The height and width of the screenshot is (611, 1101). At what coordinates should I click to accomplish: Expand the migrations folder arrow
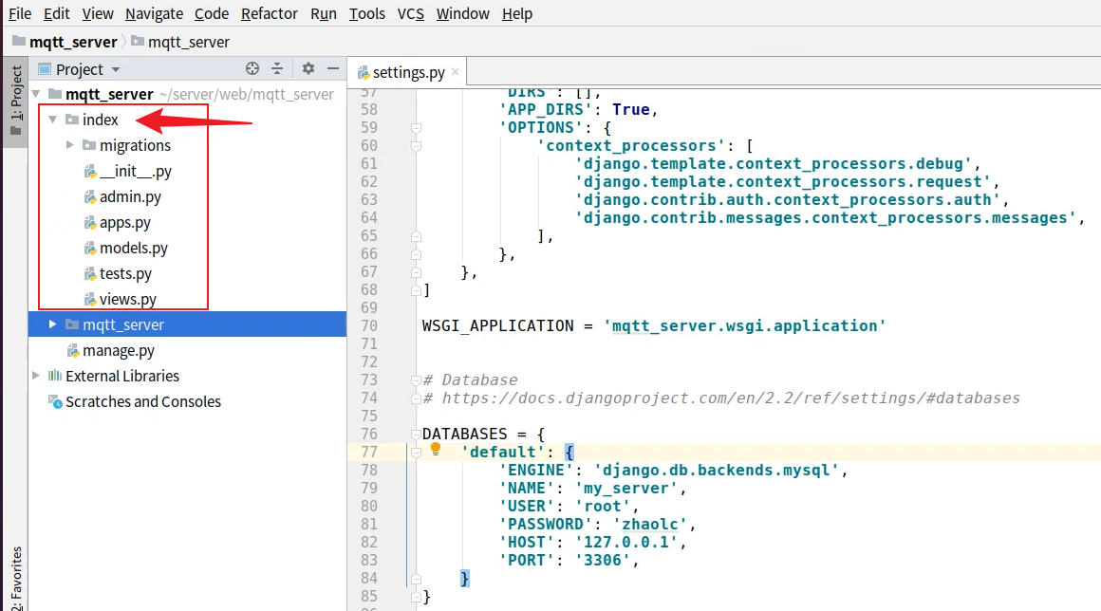[69, 145]
